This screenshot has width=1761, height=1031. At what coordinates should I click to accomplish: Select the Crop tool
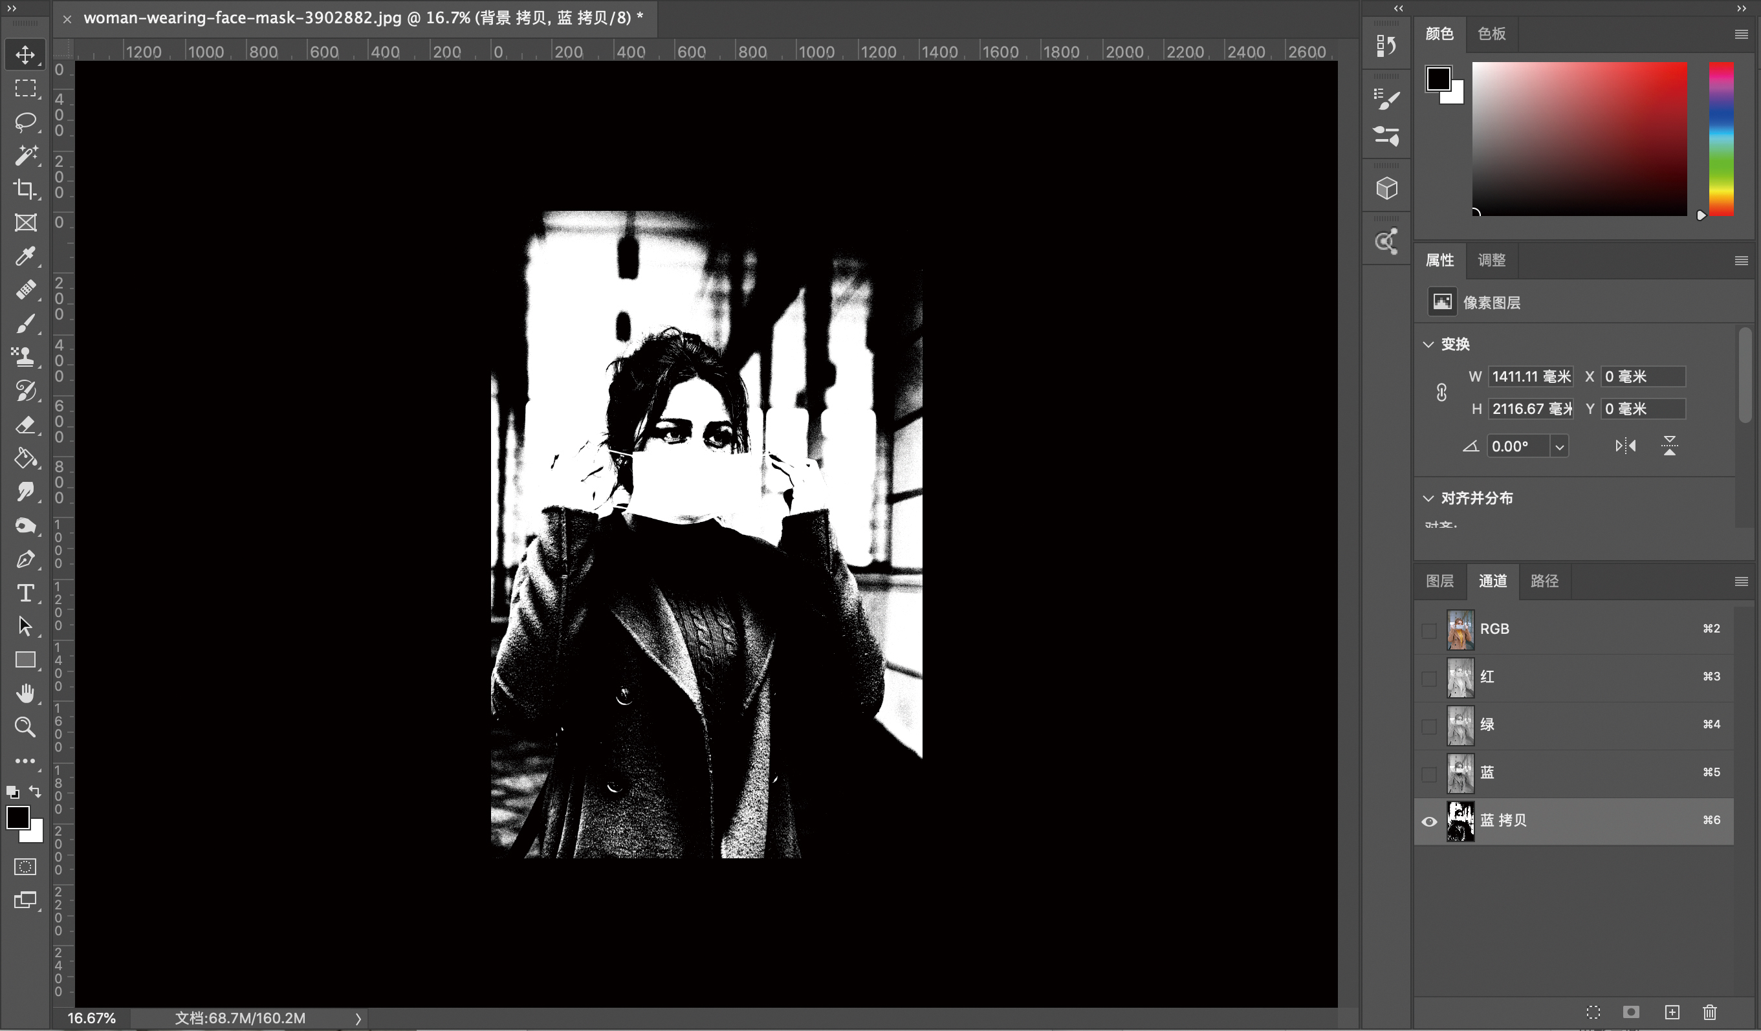point(26,190)
